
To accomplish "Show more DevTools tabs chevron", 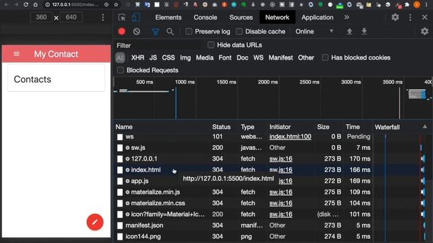I will (346, 18).
